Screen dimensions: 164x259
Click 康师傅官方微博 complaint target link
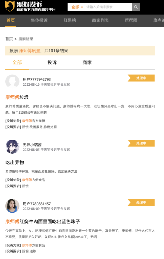coord(33,121)
